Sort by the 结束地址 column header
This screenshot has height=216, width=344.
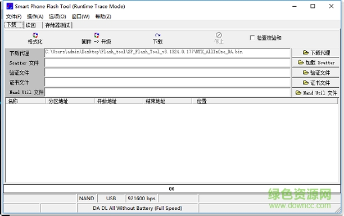pyautogui.click(x=168, y=101)
